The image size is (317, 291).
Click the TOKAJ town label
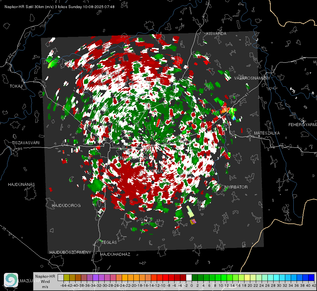(16, 86)
